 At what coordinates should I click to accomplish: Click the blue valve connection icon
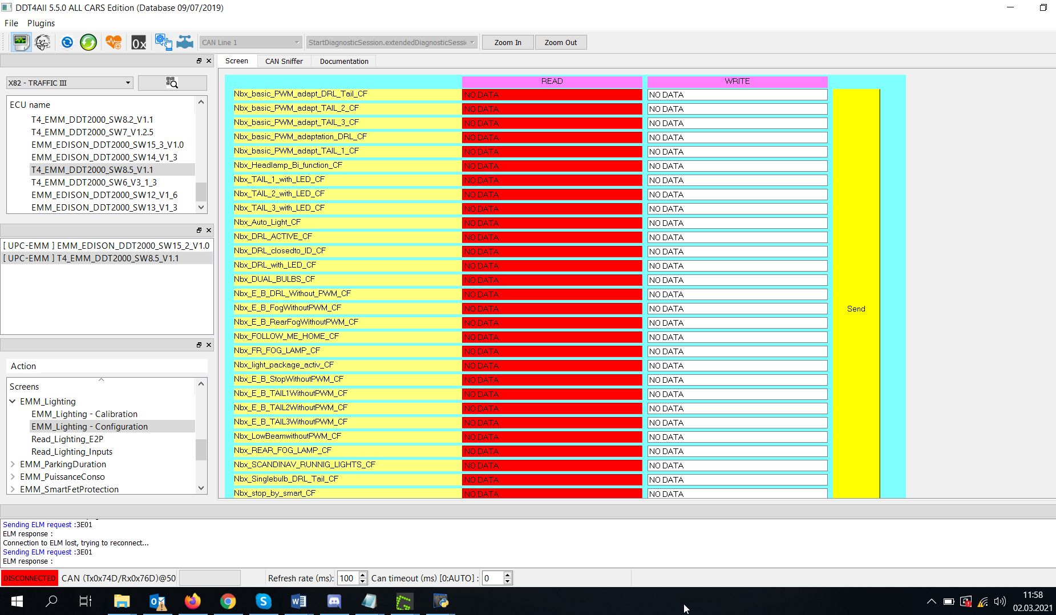[184, 42]
